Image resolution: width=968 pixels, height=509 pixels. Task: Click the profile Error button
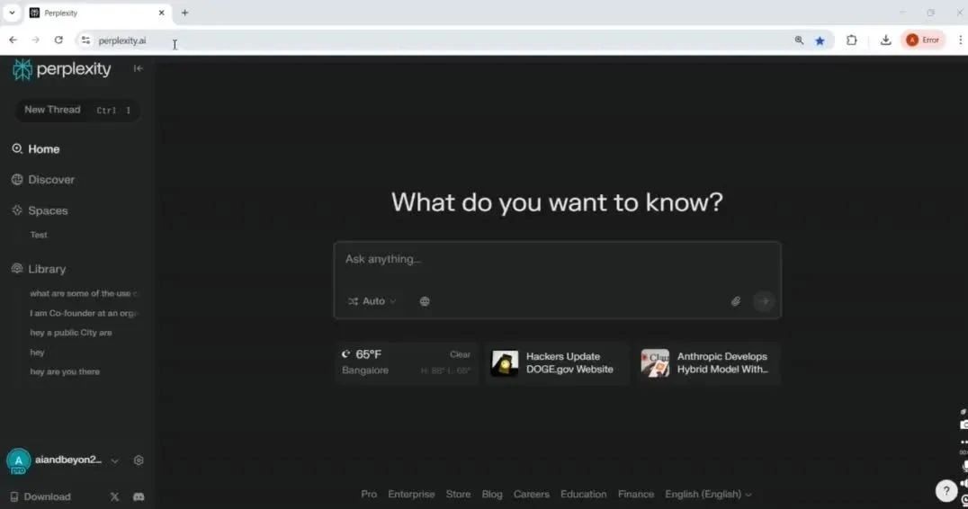pyautogui.click(x=923, y=40)
